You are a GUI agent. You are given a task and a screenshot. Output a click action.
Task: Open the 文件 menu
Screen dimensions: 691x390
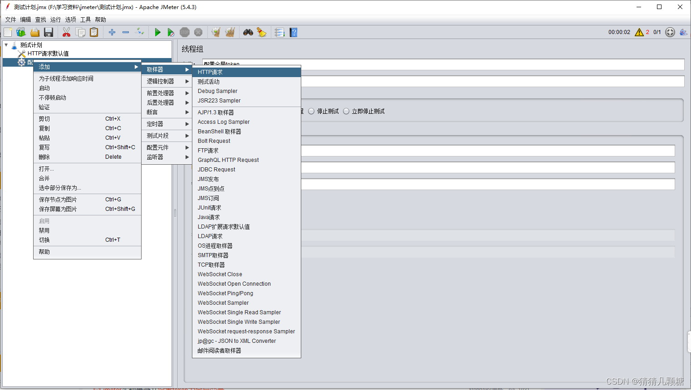[x=11, y=19]
